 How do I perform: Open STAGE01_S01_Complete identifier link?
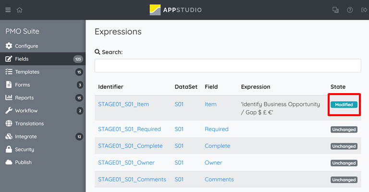click(x=130, y=146)
